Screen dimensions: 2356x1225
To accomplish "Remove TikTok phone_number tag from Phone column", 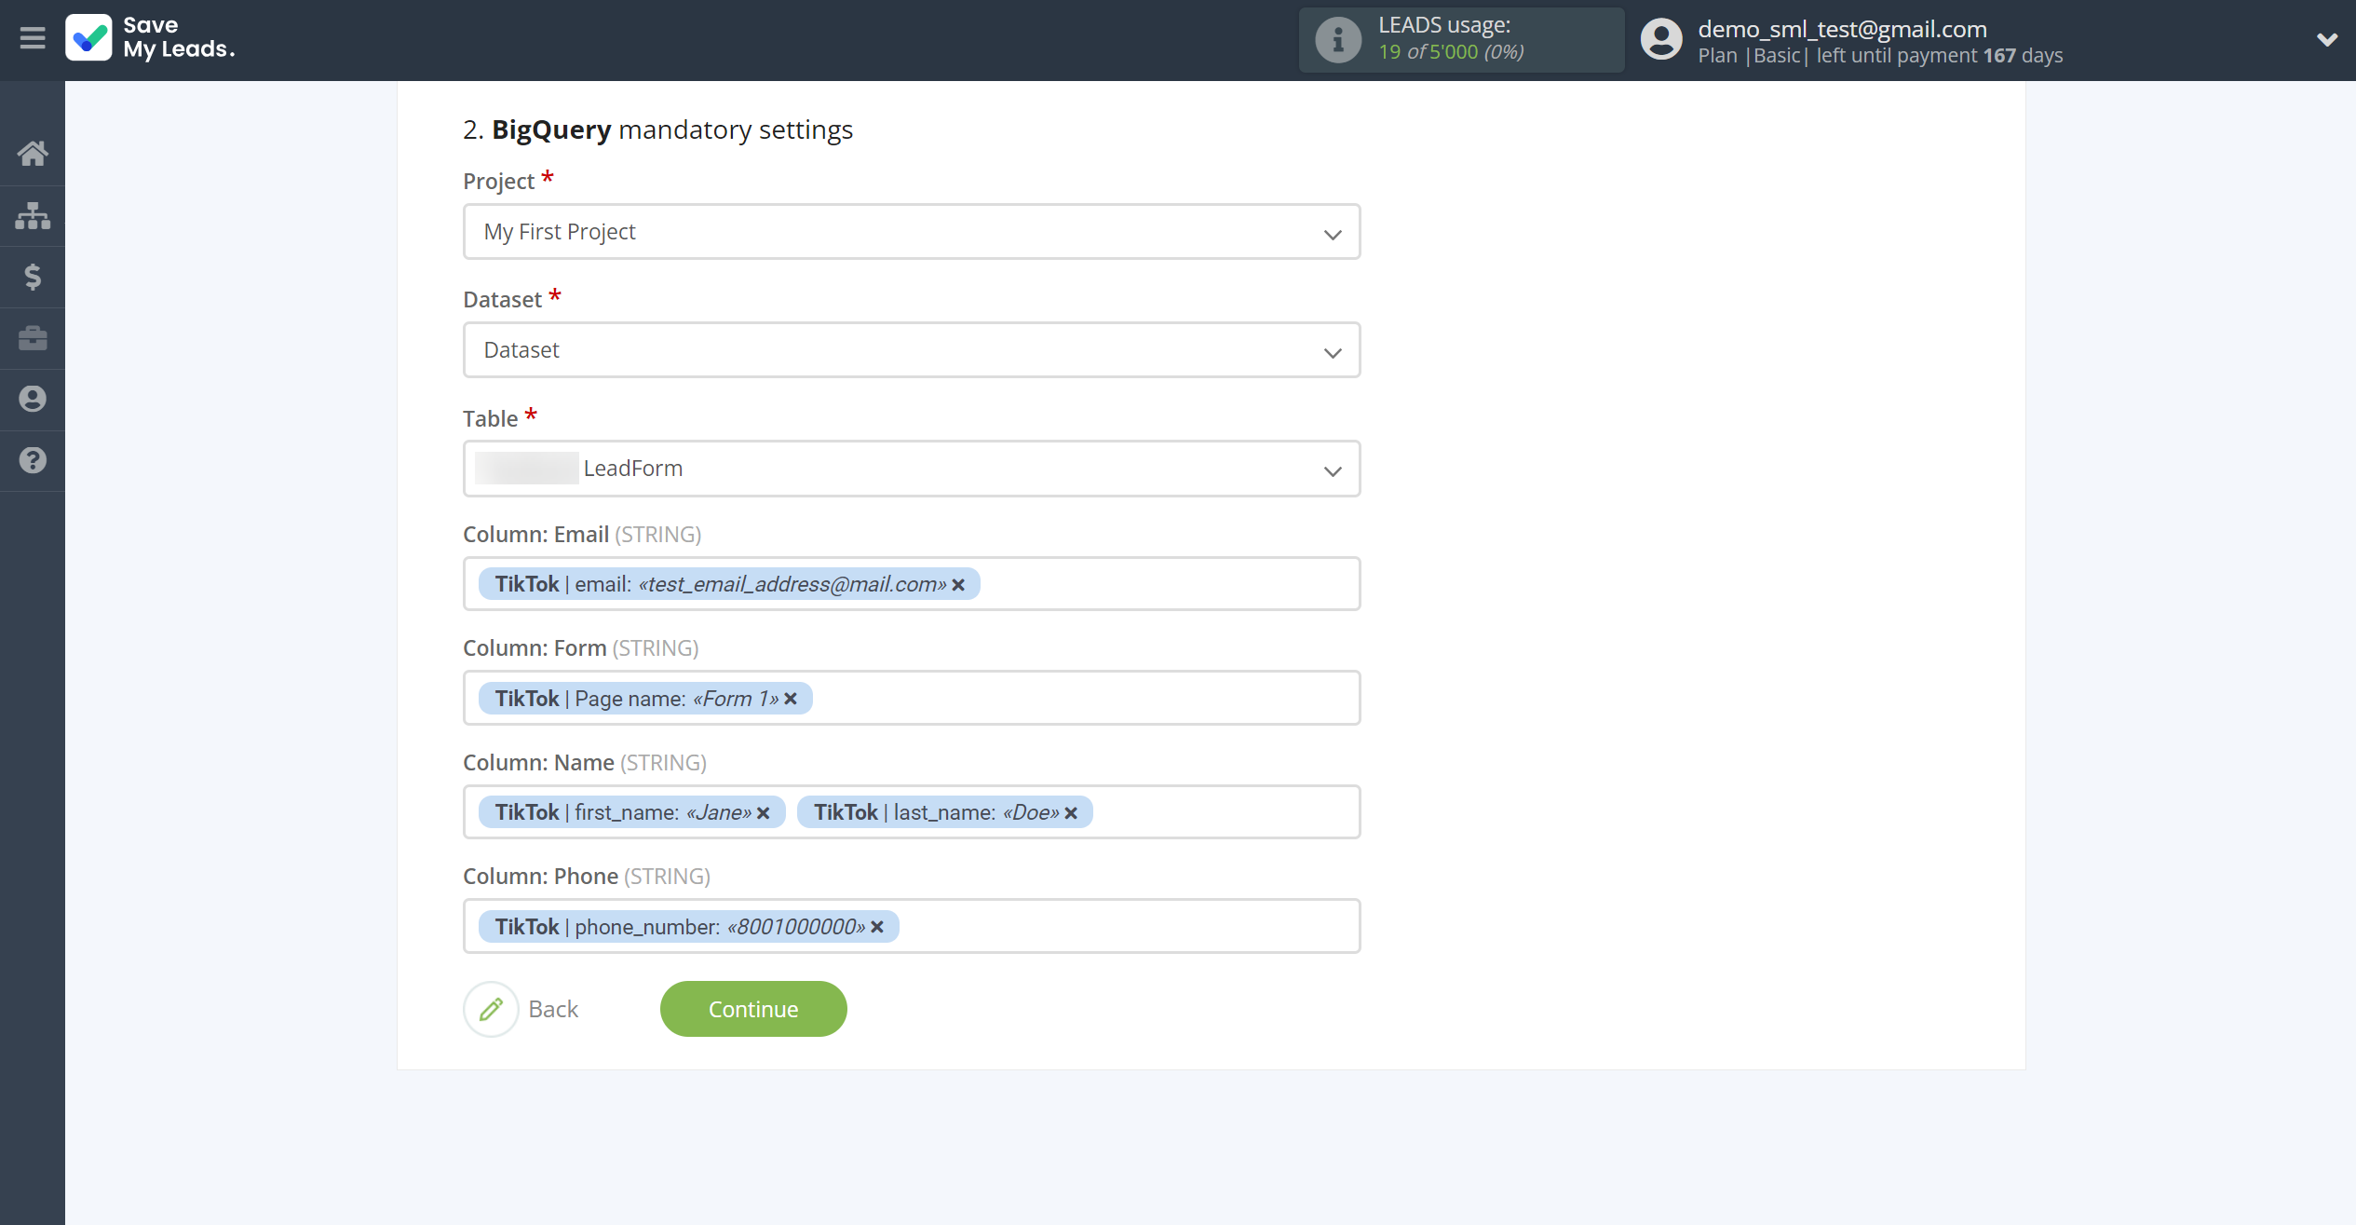I will click(877, 926).
